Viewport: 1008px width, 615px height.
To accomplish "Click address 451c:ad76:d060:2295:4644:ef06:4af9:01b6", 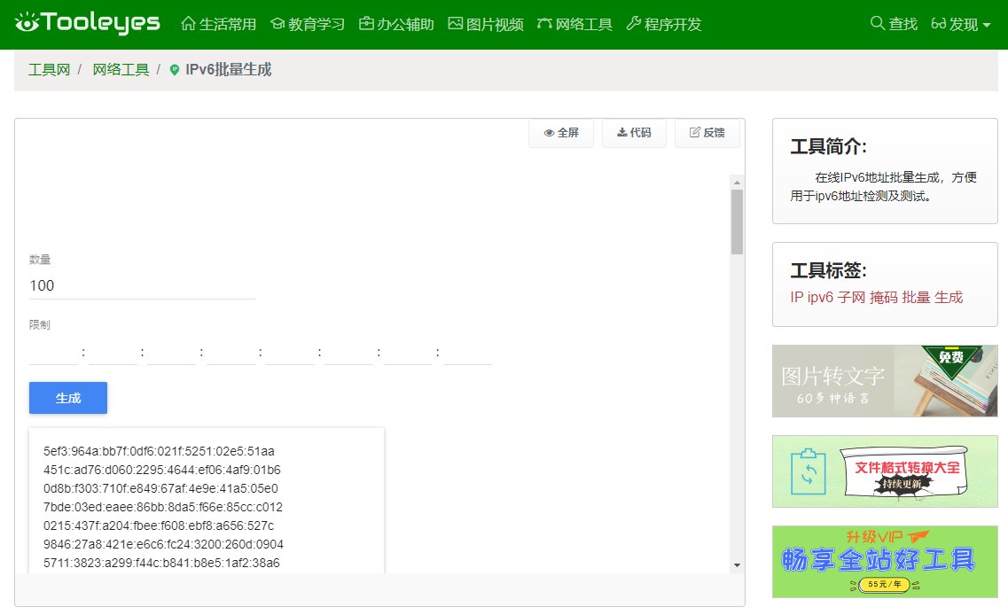I will point(162,470).
